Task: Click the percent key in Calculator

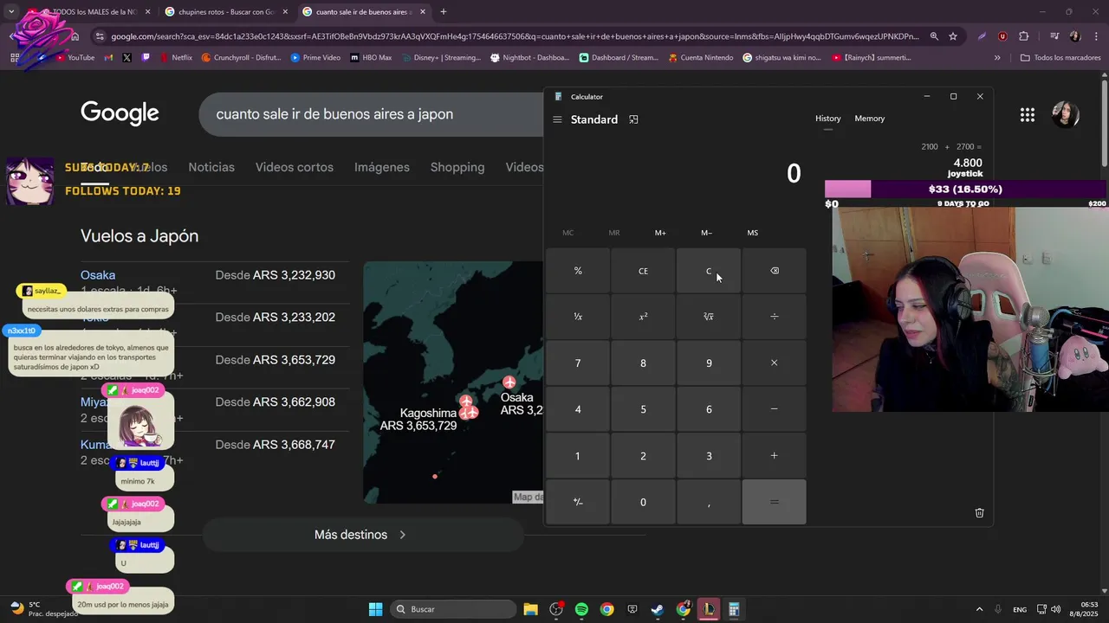Action: click(578, 271)
